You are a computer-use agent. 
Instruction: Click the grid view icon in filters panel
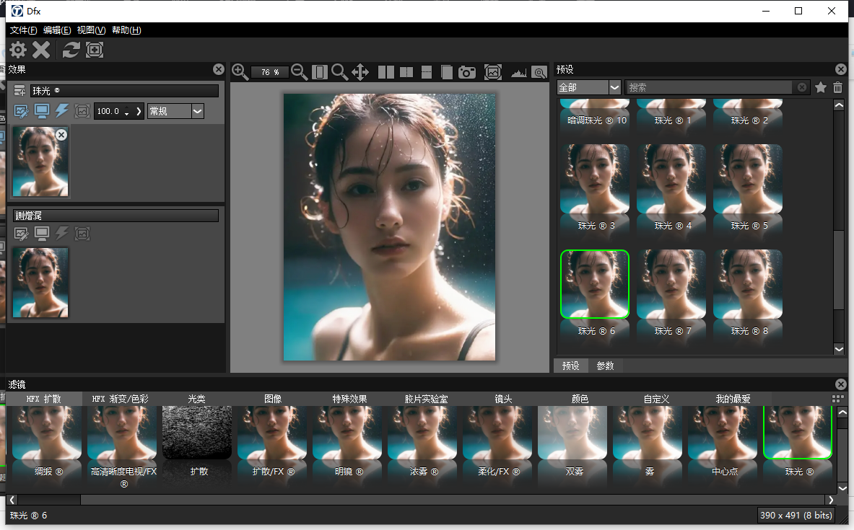coord(838,399)
